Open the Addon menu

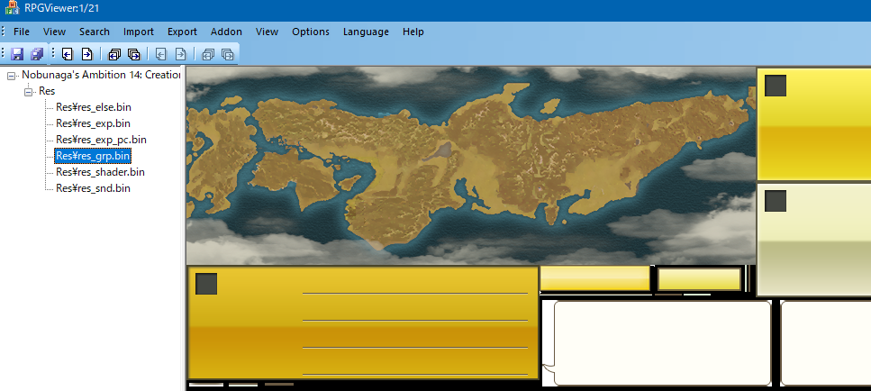[226, 32]
